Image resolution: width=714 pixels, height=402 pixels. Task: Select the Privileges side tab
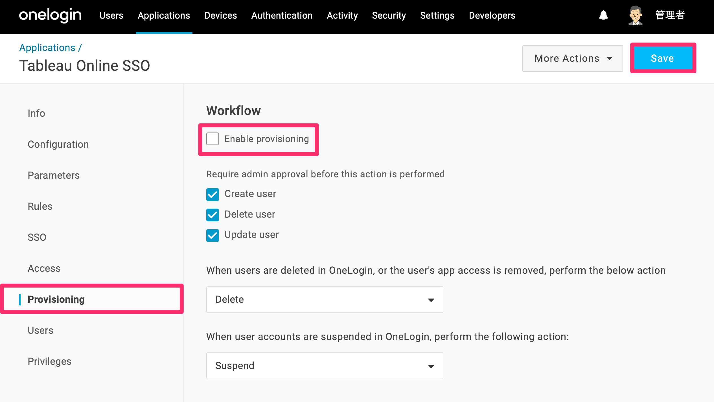(49, 361)
